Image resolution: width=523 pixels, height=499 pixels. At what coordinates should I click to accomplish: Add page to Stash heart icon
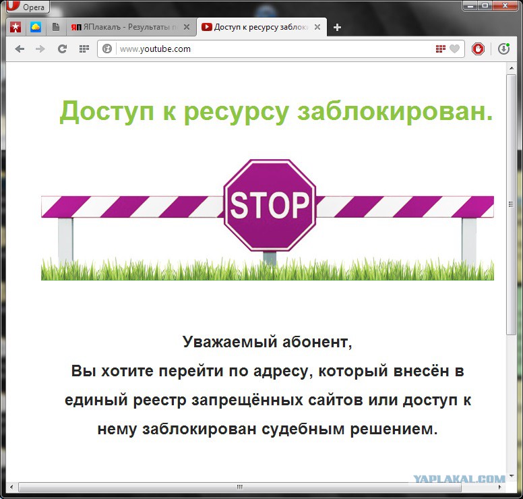[455, 49]
